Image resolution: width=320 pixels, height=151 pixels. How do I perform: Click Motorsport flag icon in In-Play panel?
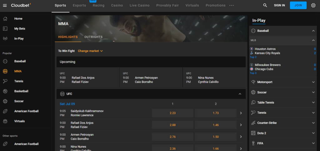click(x=253, y=82)
